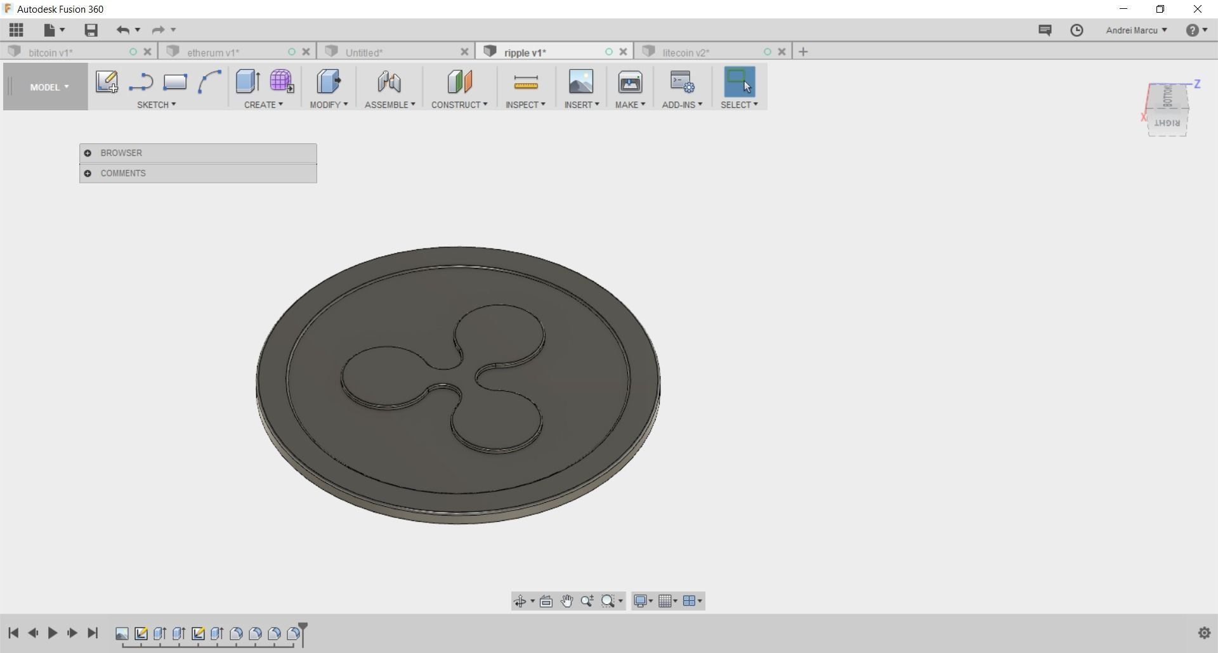
Task: Add a new design tab
Action: (803, 52)
